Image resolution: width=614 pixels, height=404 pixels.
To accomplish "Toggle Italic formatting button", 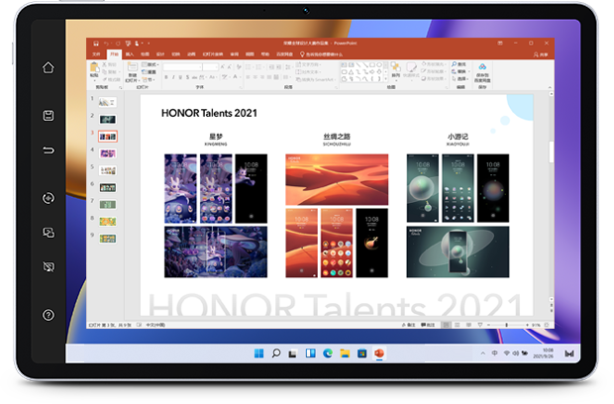I will (173, 77).
